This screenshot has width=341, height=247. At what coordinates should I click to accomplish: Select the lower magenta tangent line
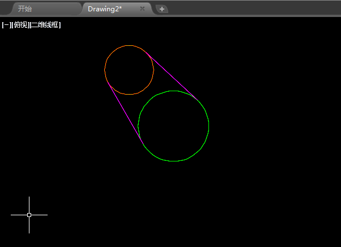(126, 113)
